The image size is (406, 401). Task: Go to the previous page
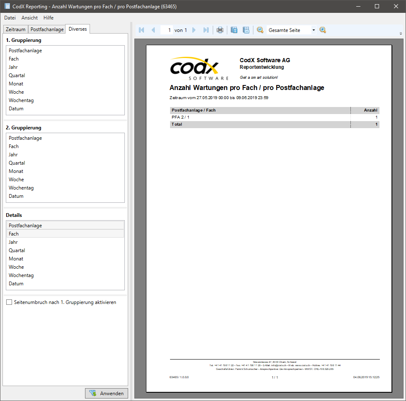tap(153, 29)
